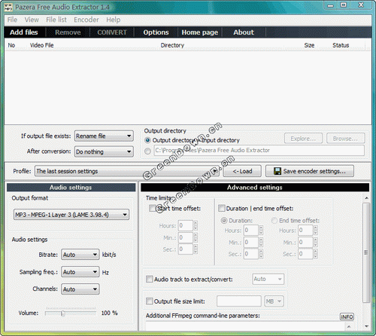Open the Profile dropdown list

pyautogui.click(x=127, y=171)
